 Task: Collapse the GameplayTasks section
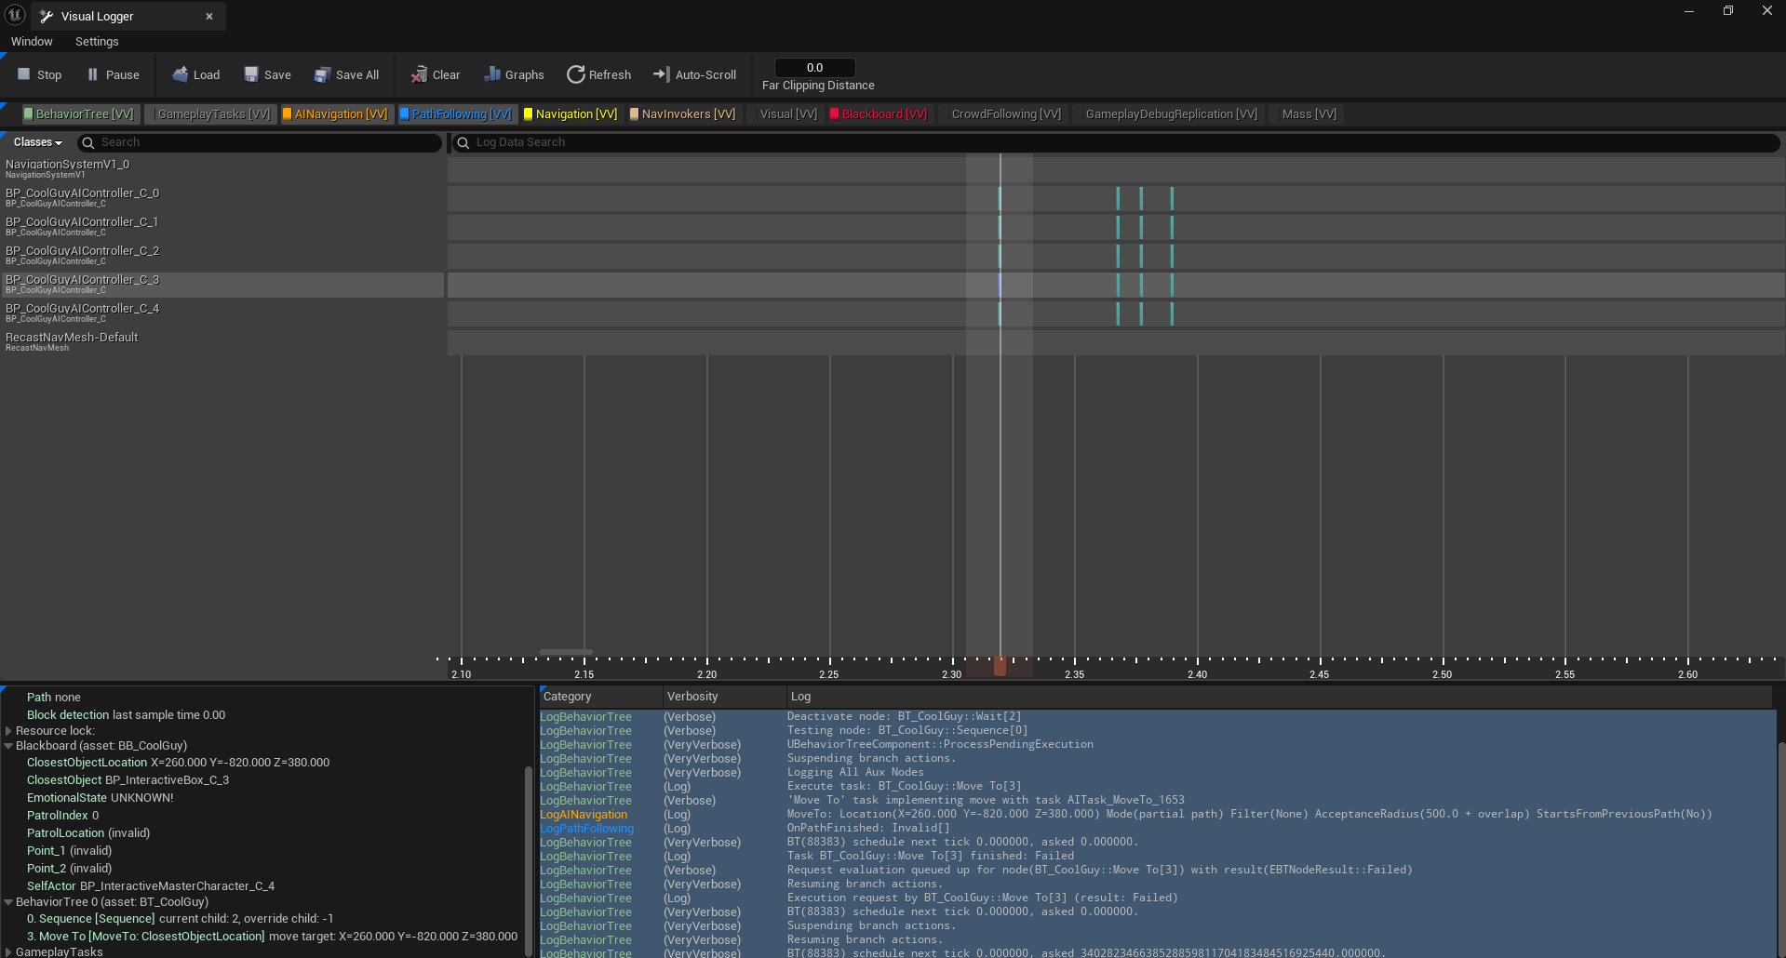pos(8,951)
